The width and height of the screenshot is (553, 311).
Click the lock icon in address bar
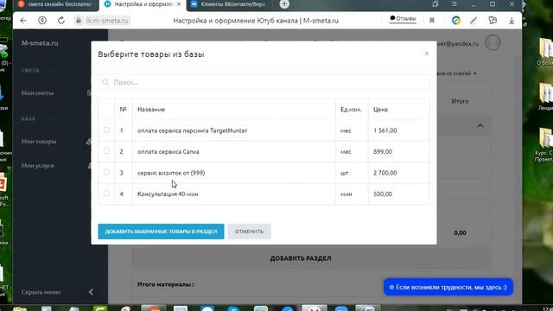[x=79, y=21]
